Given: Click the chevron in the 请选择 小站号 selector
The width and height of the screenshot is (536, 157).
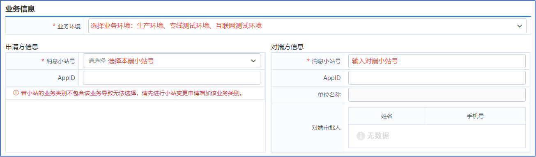Looking at the screenshot, I should 253,61.
